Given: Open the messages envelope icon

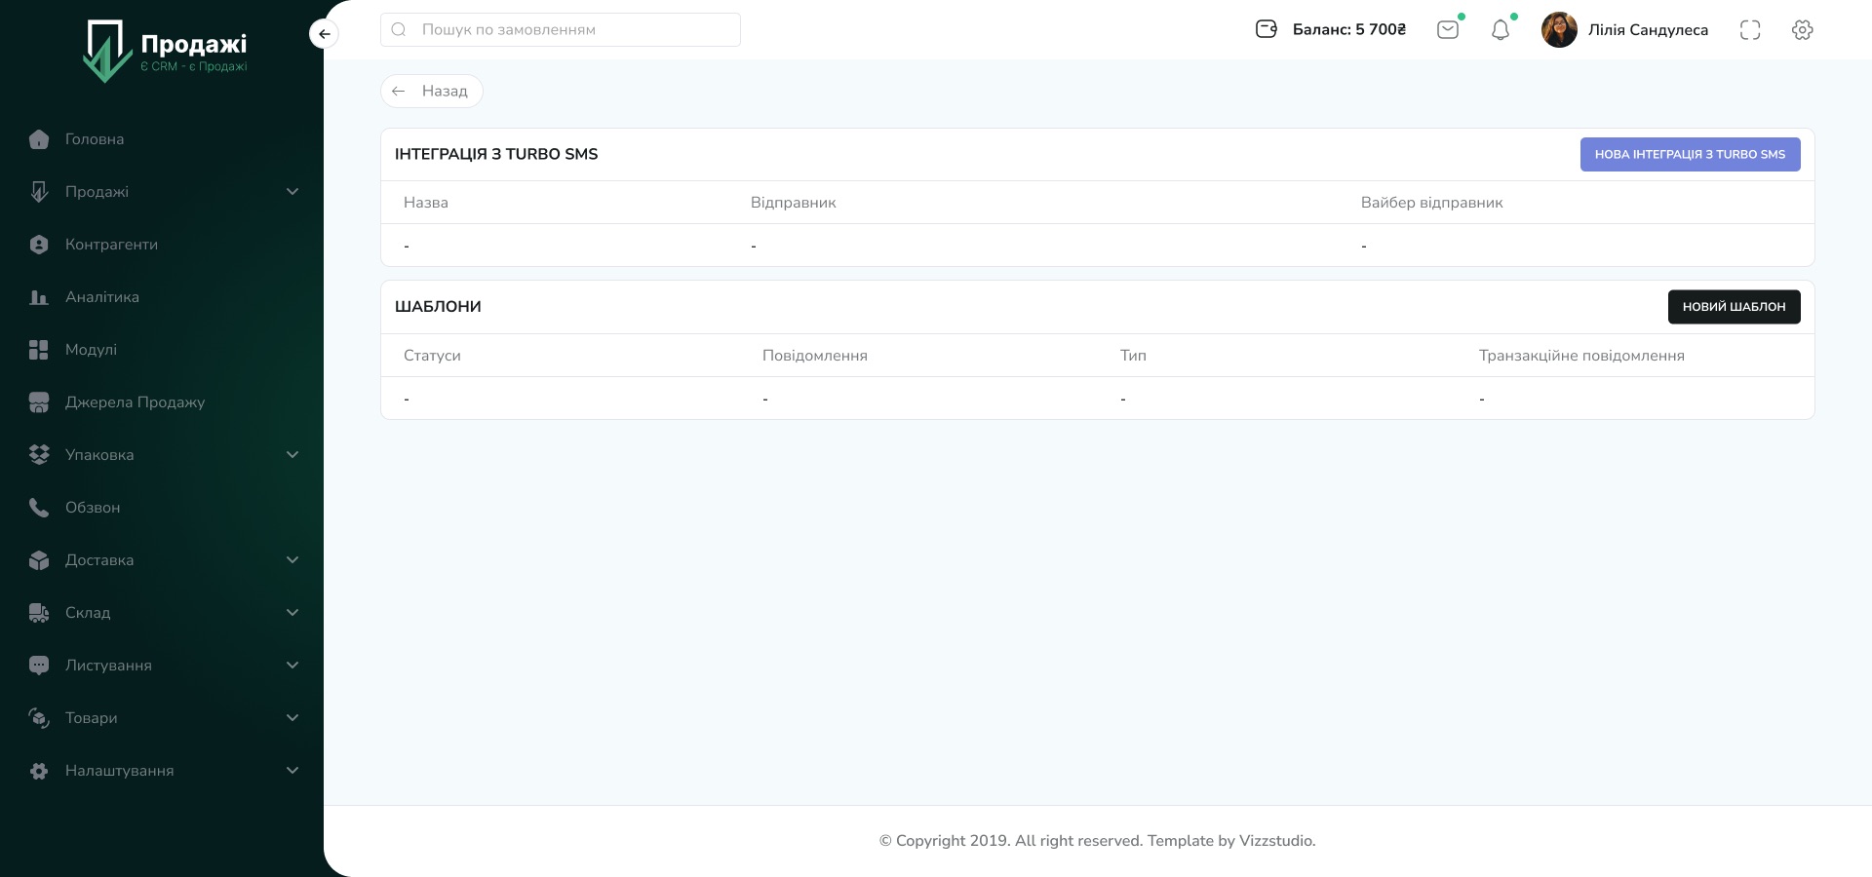Looking at the screenshot, I should (x=1448, y=29).
